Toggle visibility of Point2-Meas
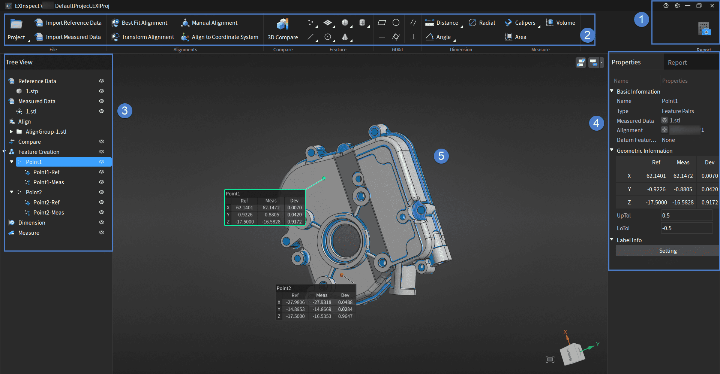Viewport: 720px width, 374px height. pos(102,212)
